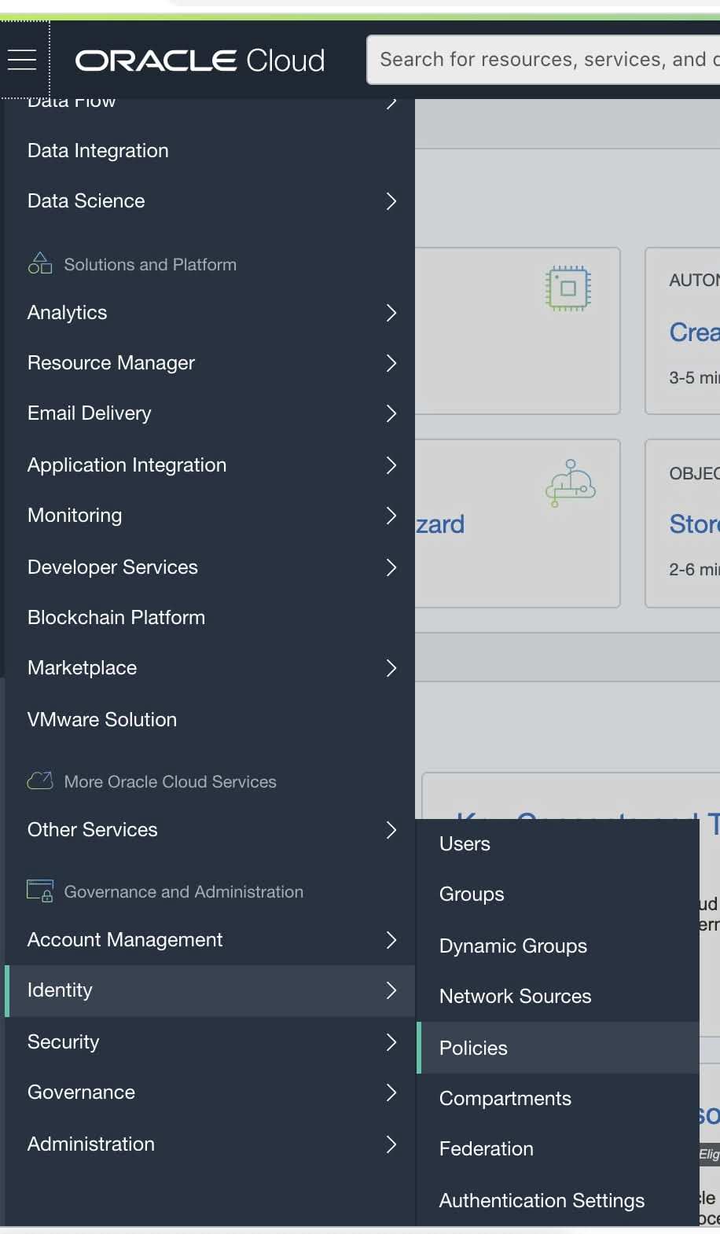Expand Marketplace submenu chevron
This screenshot has width=720, height=1234.
coord(391,668)
